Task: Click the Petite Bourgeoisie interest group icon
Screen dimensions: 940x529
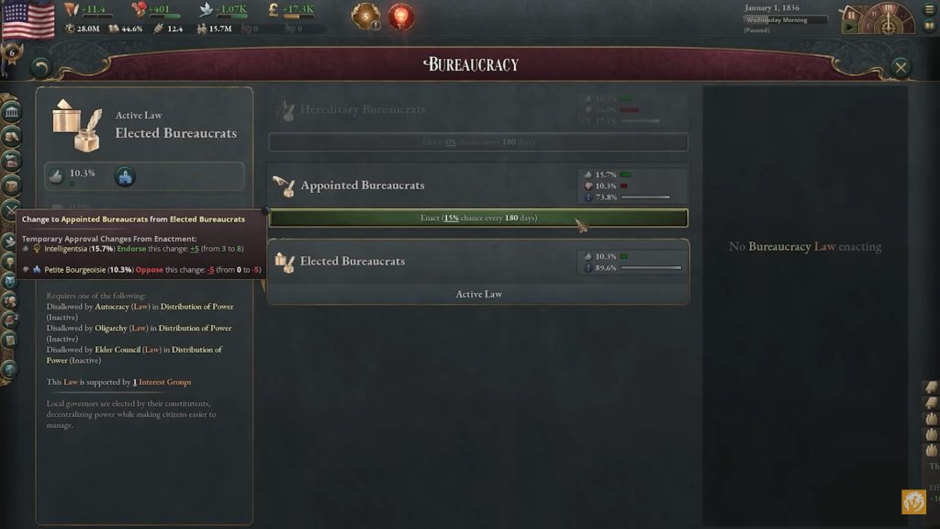Action: pyautogui.click(x=125, y=176)
